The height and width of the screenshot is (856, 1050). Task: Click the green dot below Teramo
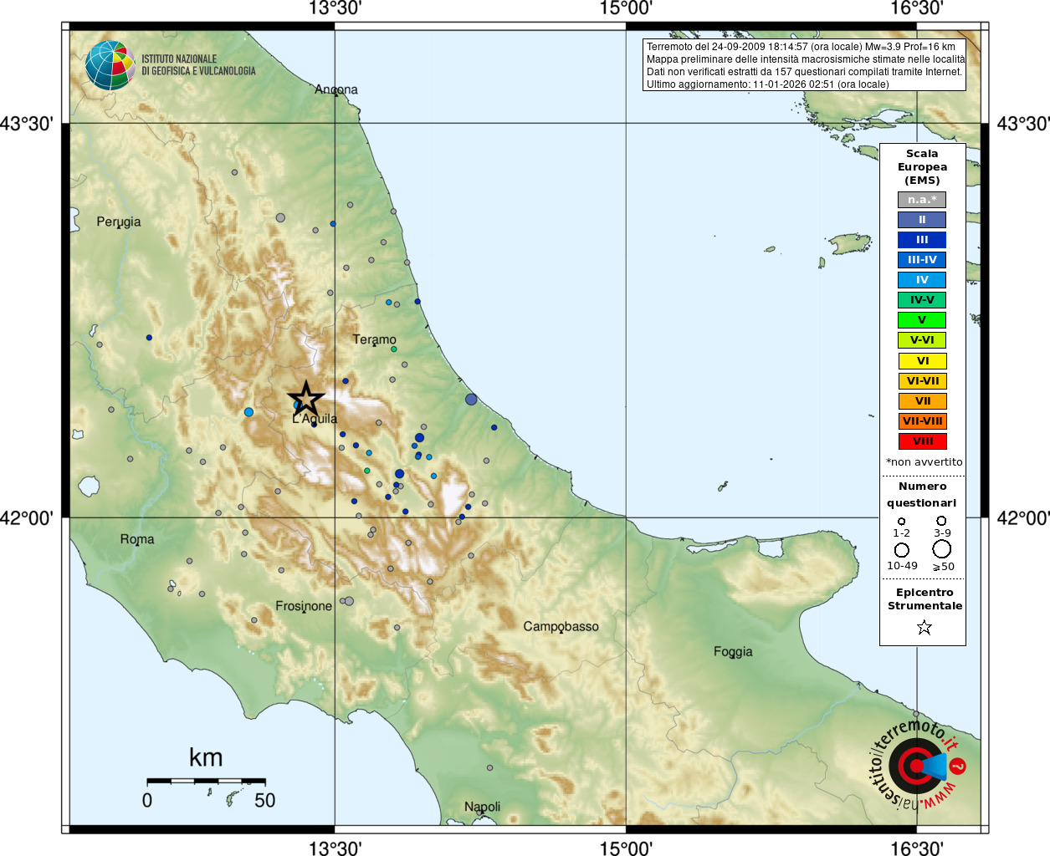click(x=394, y=349)
